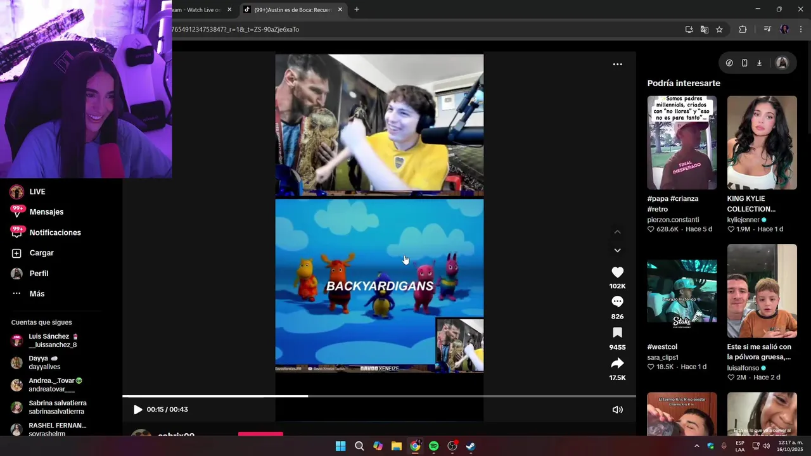Image resolution: width=811 pixels, height=456 pixels.
Task: Share the video with arrow icon
Action: (x=617, y=363)
